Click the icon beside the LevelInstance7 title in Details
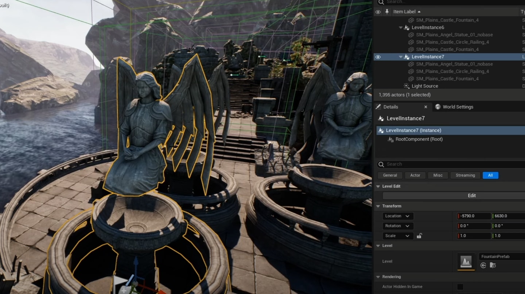Image resolution: width=525 pixels, height=294 pixels. click(381, 118)
